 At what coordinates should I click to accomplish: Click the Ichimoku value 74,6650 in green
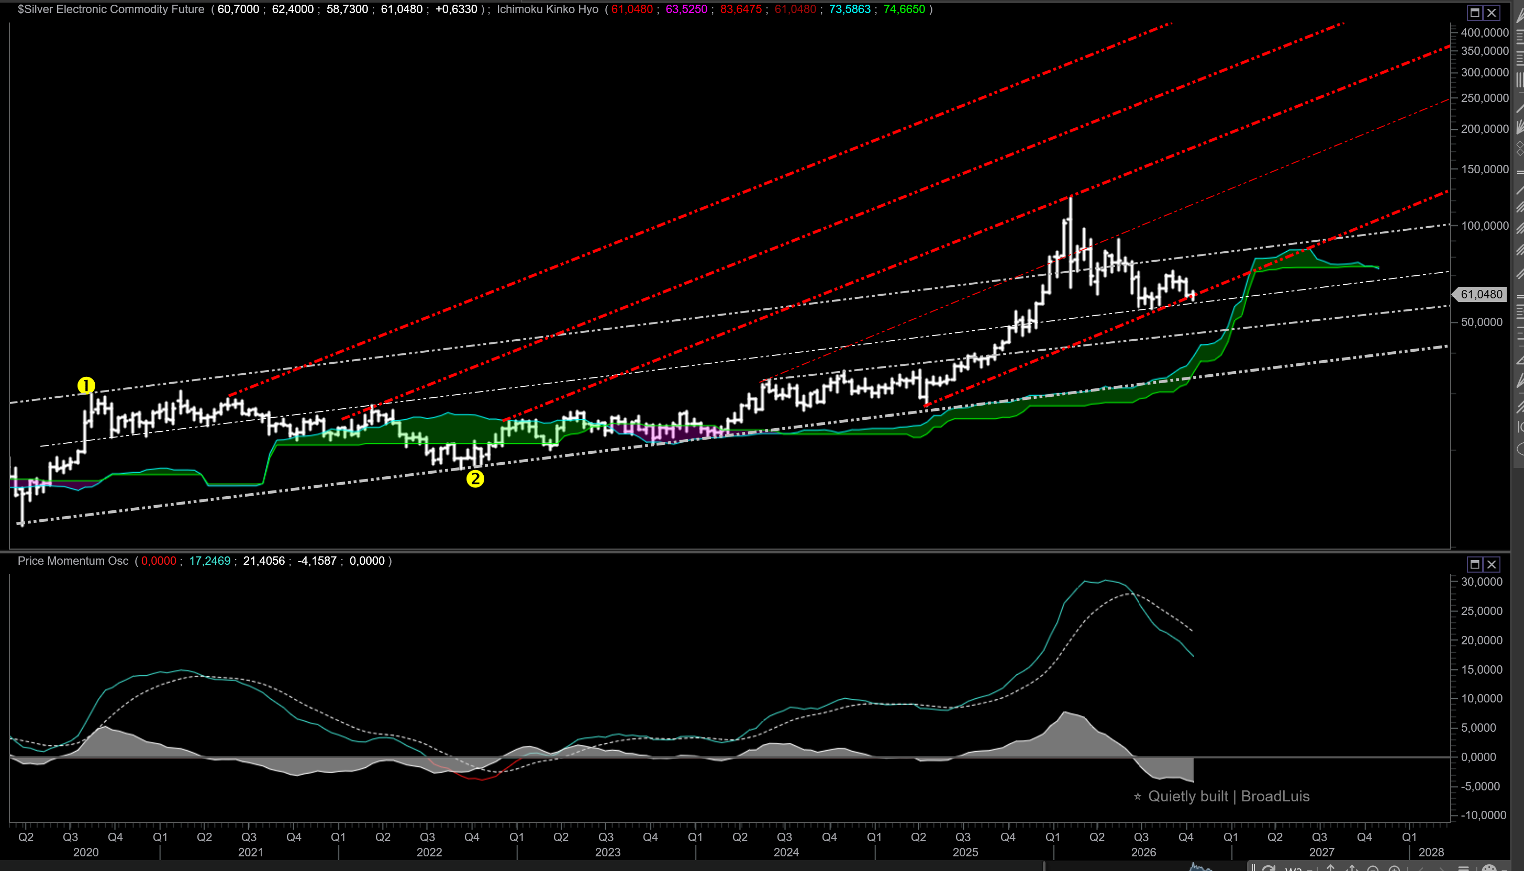[904, 9]
